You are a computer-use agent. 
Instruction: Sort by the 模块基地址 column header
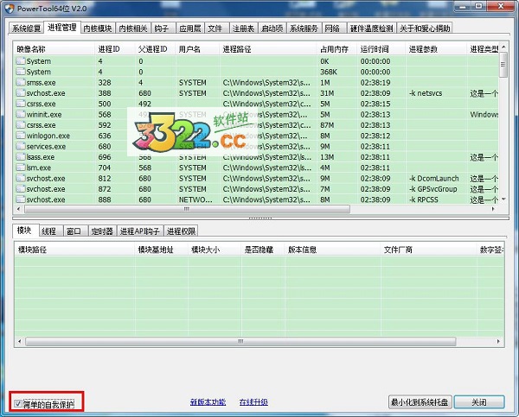(161, 250)
